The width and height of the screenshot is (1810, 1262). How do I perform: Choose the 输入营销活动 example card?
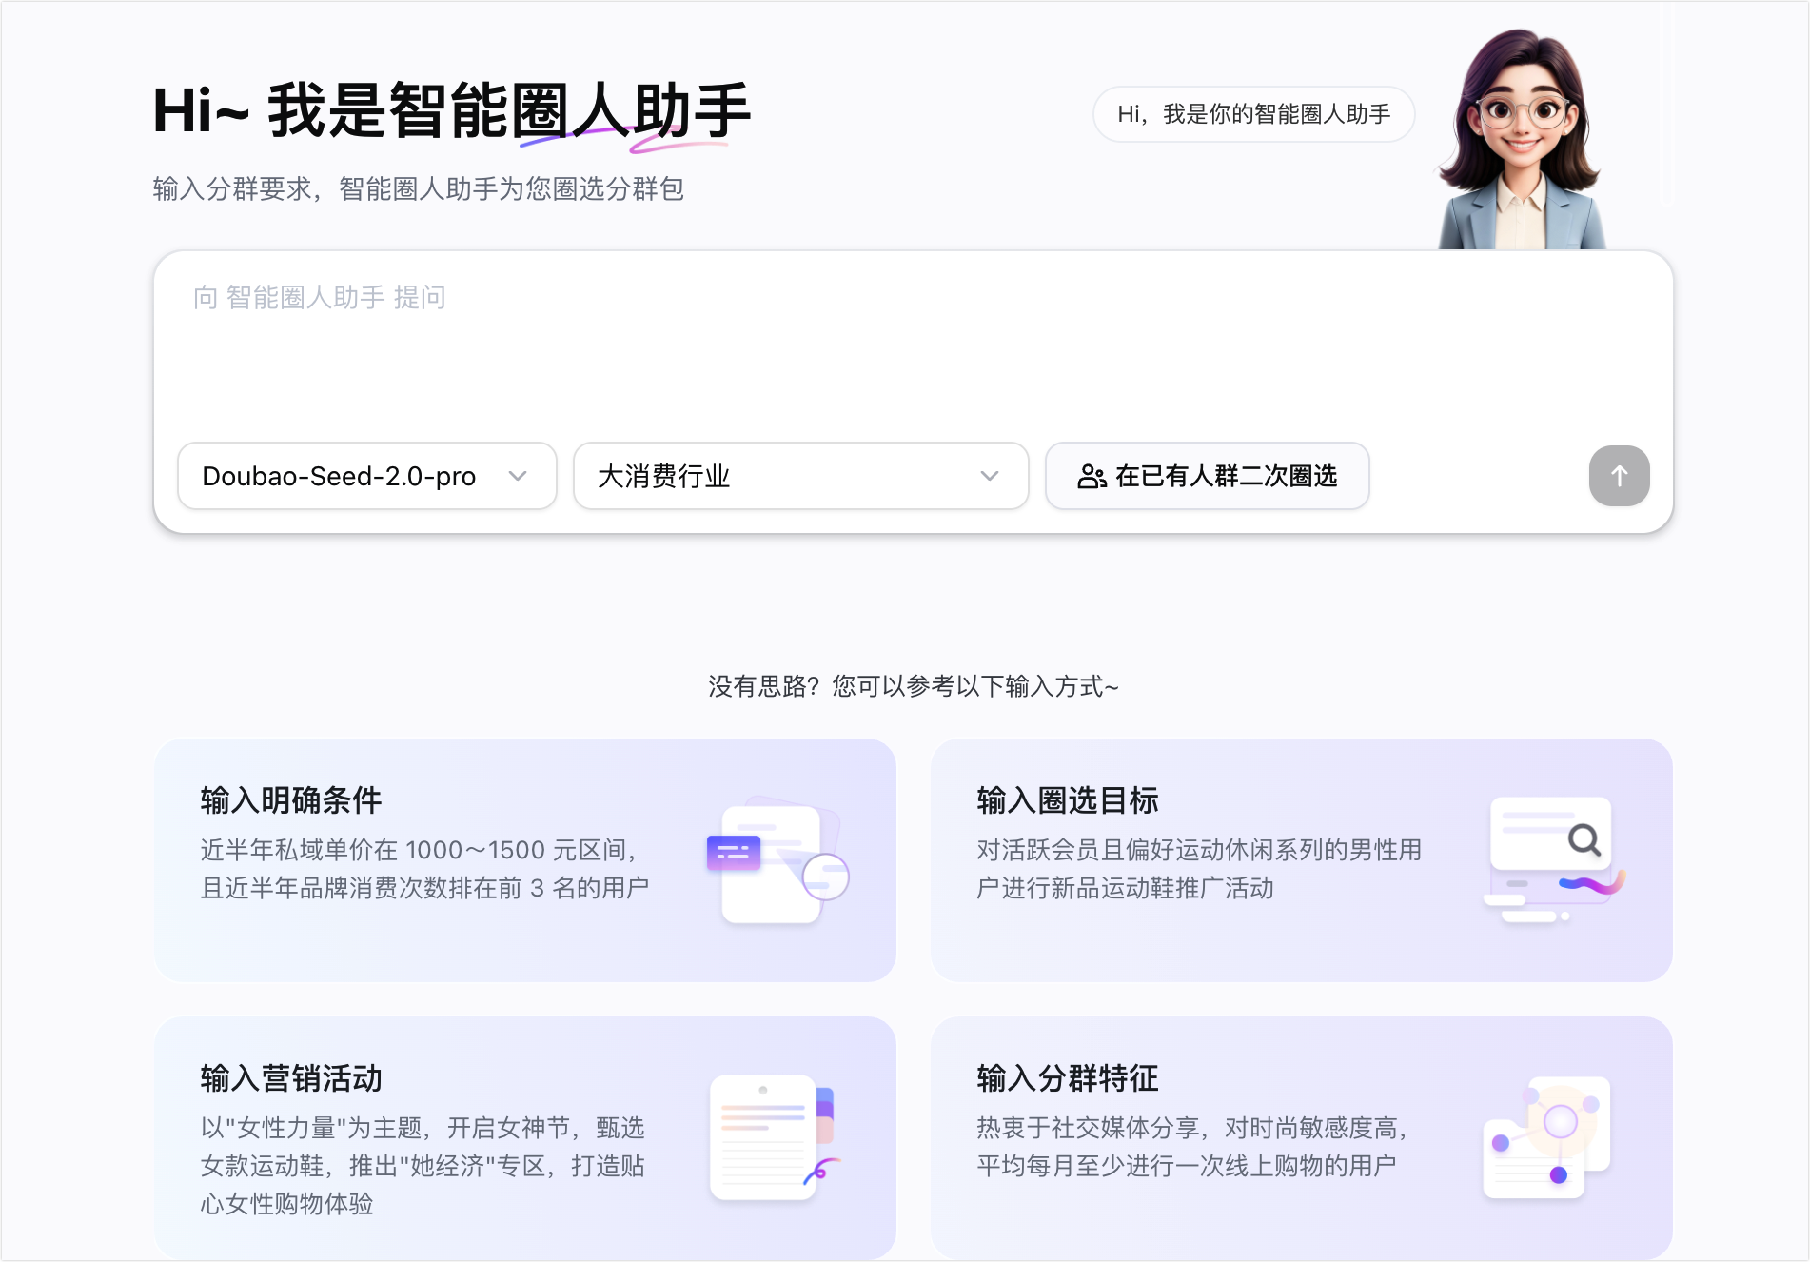tap(524, 1138)
